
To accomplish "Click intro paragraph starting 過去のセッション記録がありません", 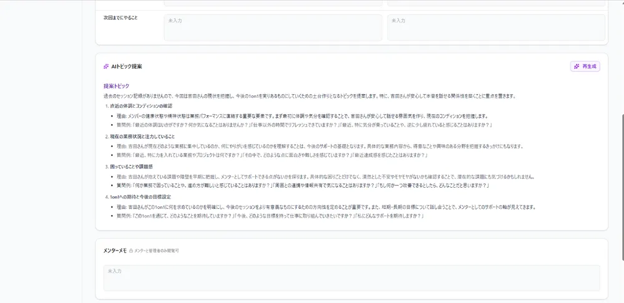I will click(310, 96).
